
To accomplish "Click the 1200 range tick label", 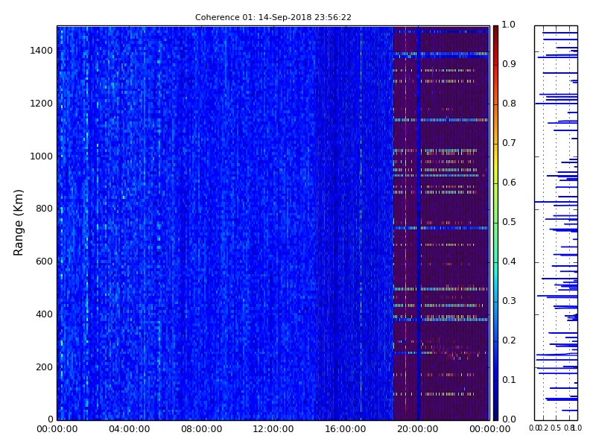I will pyautogui.click(x=42, y=104).
